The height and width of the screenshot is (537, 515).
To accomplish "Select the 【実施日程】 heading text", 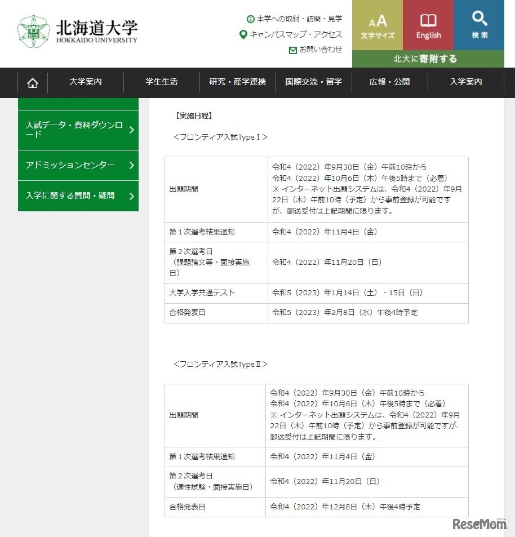I will [194, 116].
